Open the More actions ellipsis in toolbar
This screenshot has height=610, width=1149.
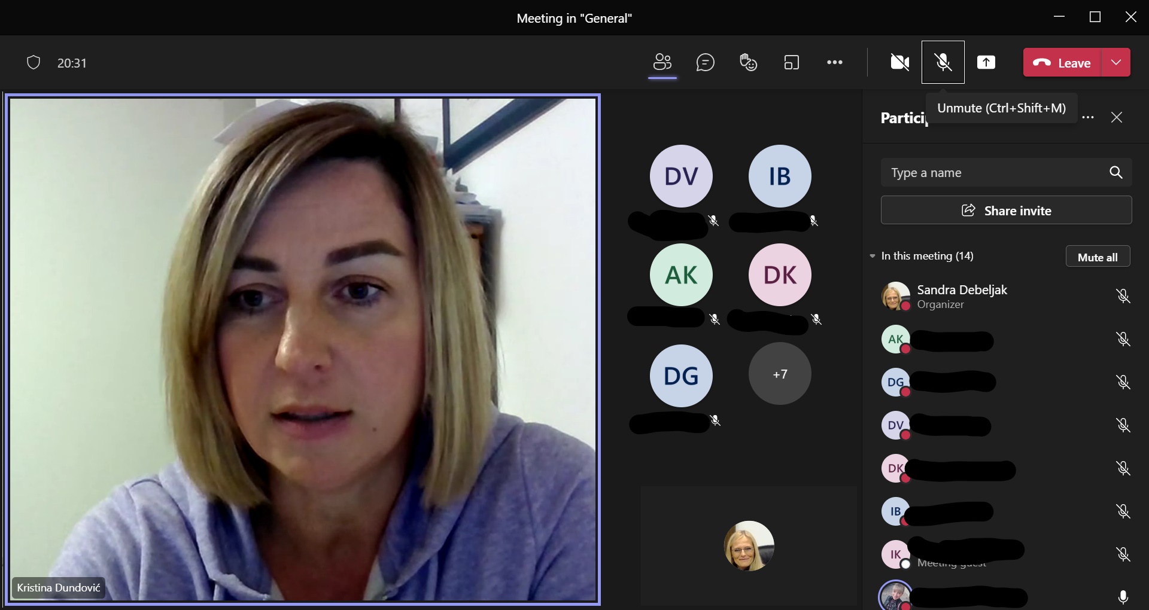point(834,62)
